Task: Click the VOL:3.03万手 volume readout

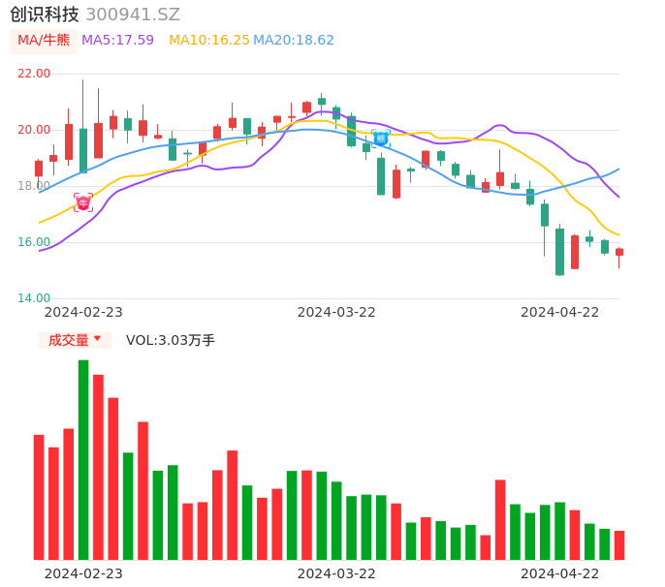Action: (171, 340)
